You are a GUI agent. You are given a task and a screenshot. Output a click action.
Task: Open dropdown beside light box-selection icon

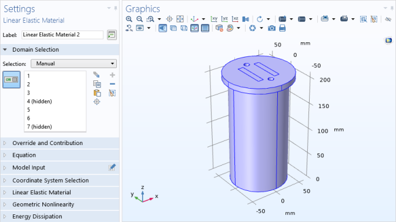pos(333,19)
